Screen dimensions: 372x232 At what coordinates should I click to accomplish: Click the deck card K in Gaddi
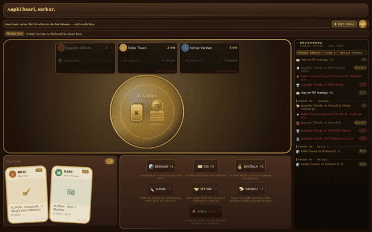pos(137,113)
